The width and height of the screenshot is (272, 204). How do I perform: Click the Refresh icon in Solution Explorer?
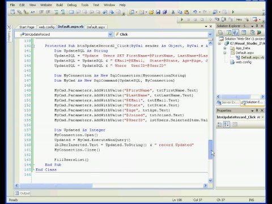pos(229,33)
